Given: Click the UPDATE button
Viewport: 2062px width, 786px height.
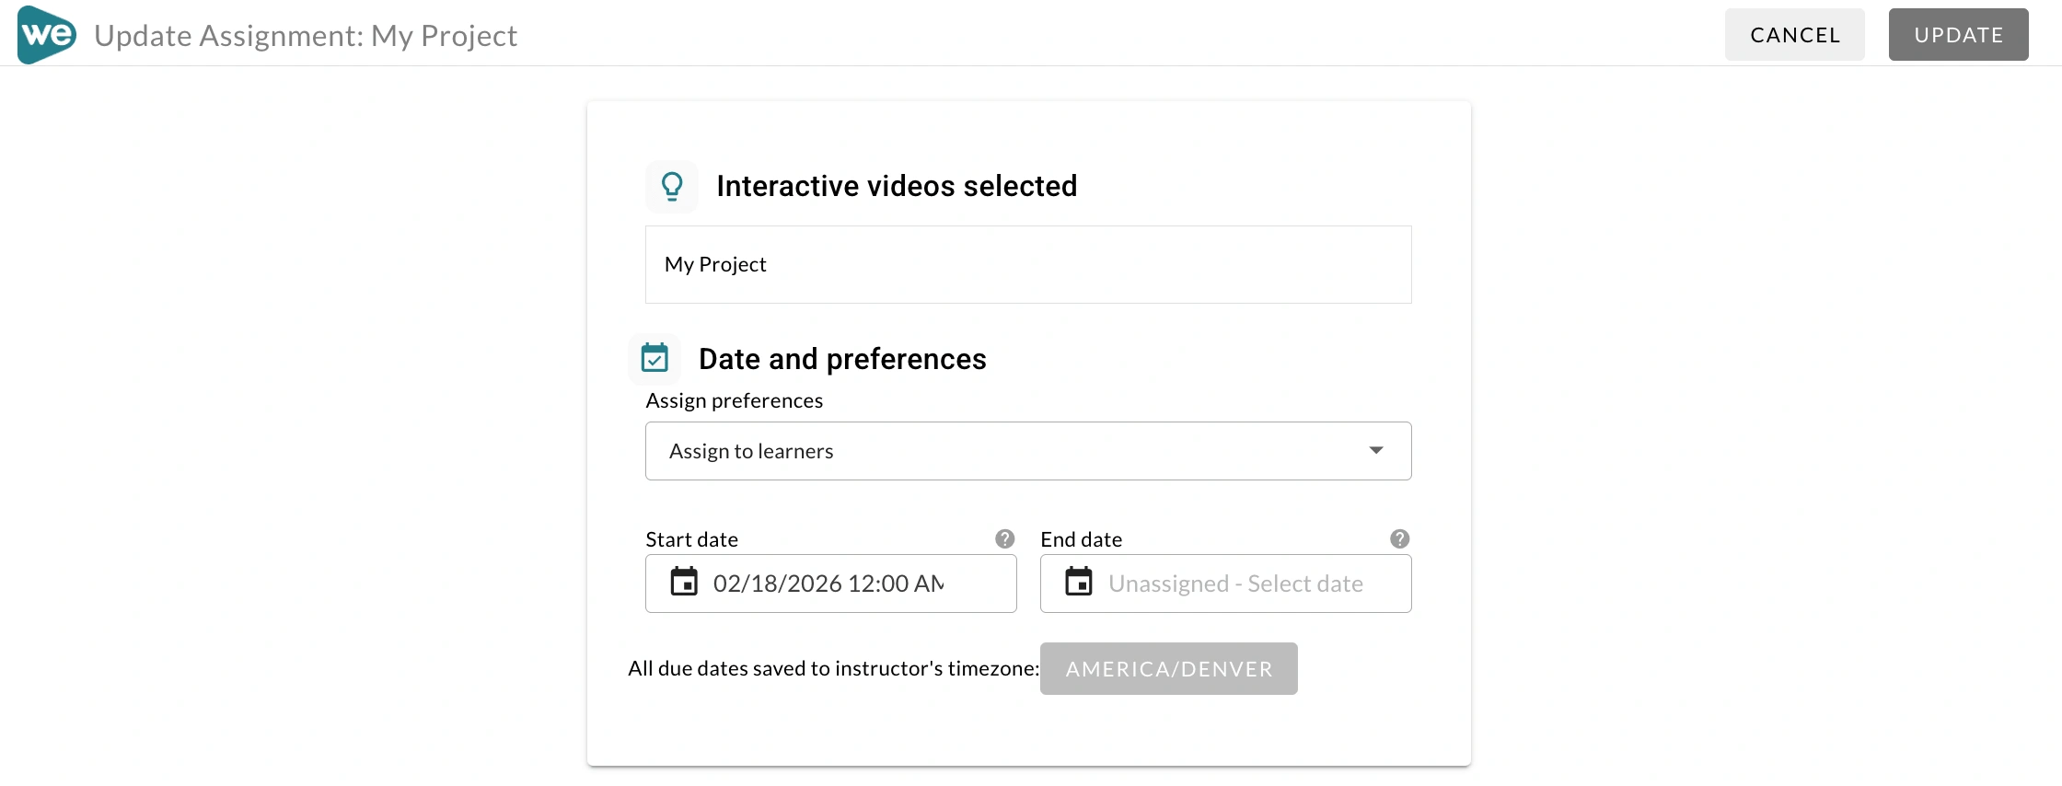Looking at the screenshot, I should click(1959, 35).
